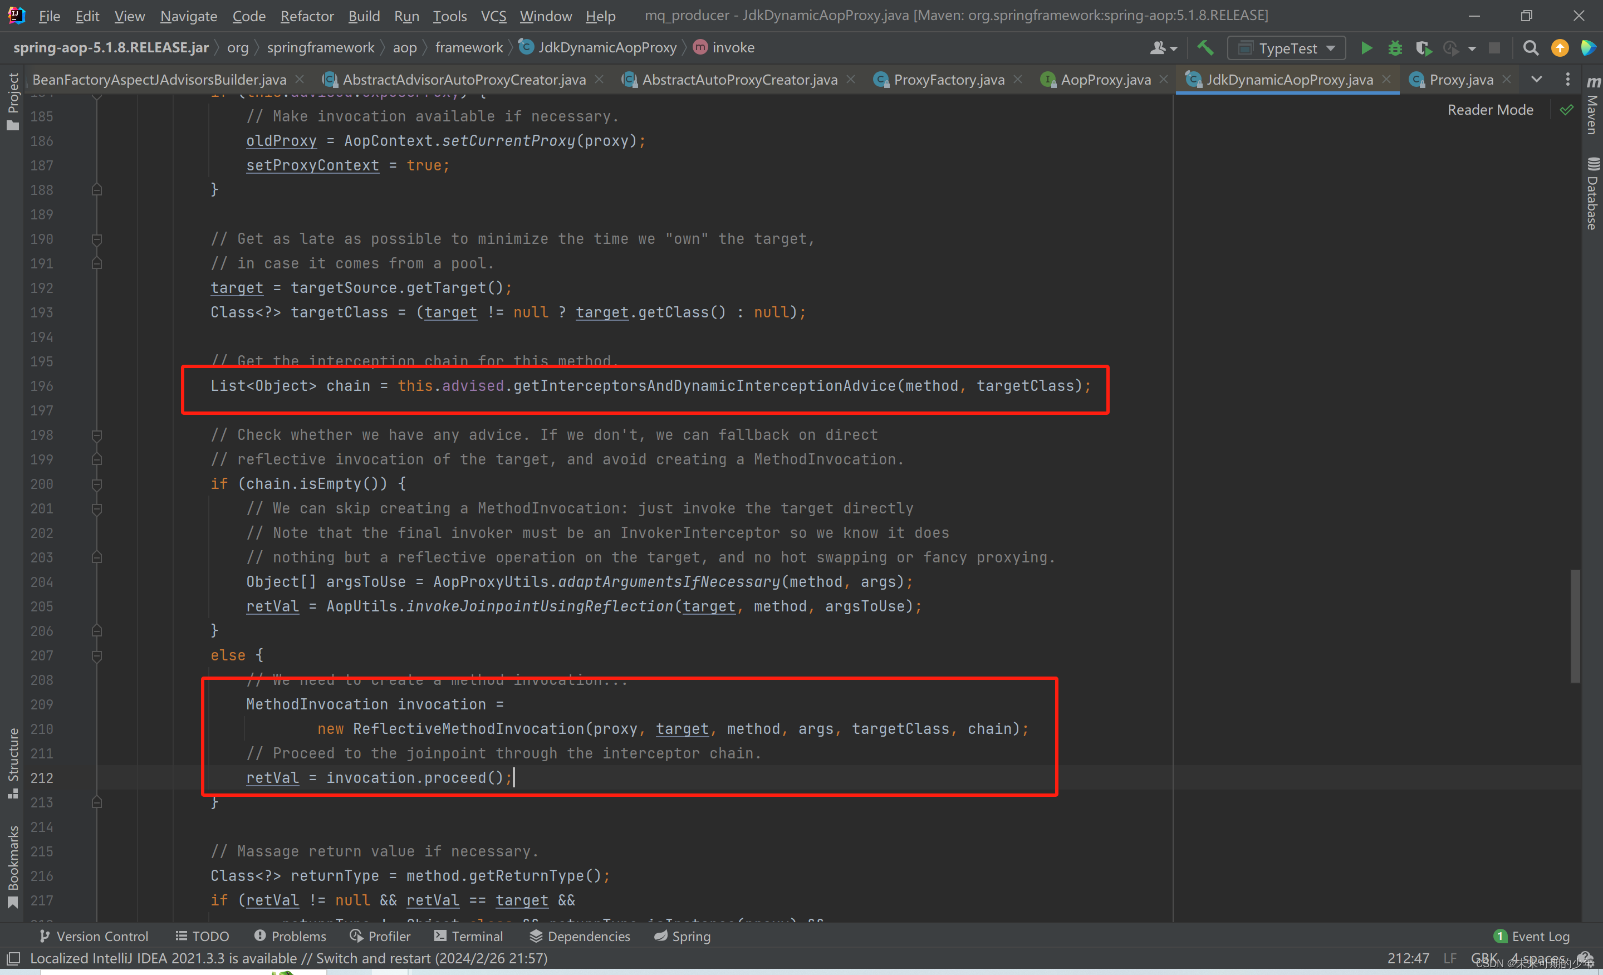Start debugging with the bug icon
Image resolution: width=1603 pixels, height=975 pixels.
point(1395,48)
